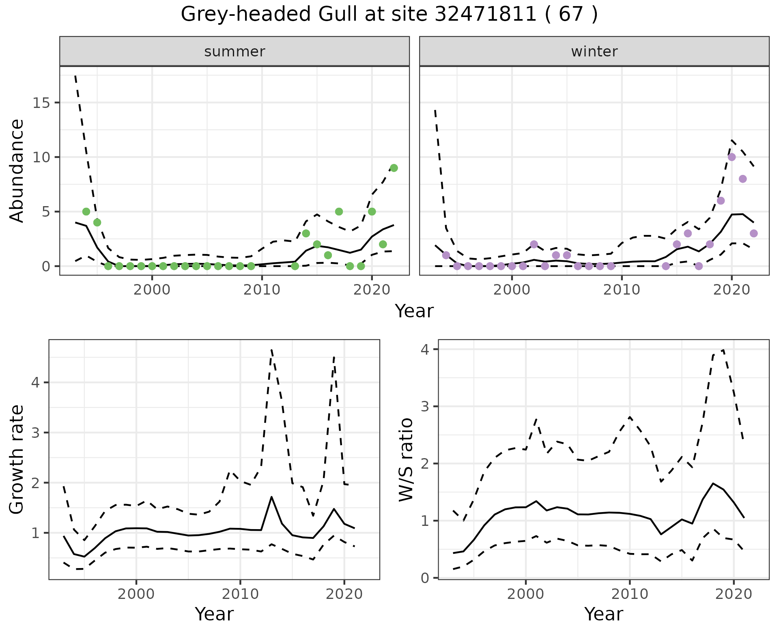Image resolution: width=779 pixels, height=633 pixels.
Task: Select the first green summer point at abundance 5
Action: pyautogui.click(x=86, y=211)
